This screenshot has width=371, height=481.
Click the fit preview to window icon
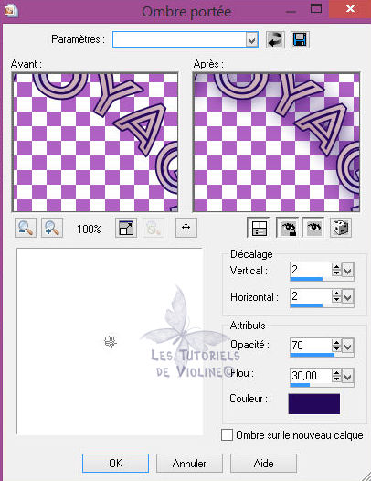pos(126,228)
